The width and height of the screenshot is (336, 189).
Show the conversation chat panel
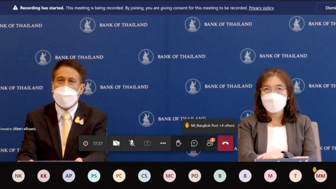tap(194, 143)
